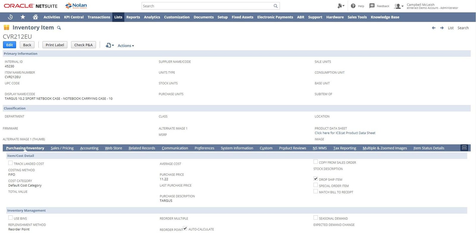Image resolution: width=476 pixels, height=233 pixels.
Task: Open ICEcat Product Data Sheet link
Action: coord(345,133)
